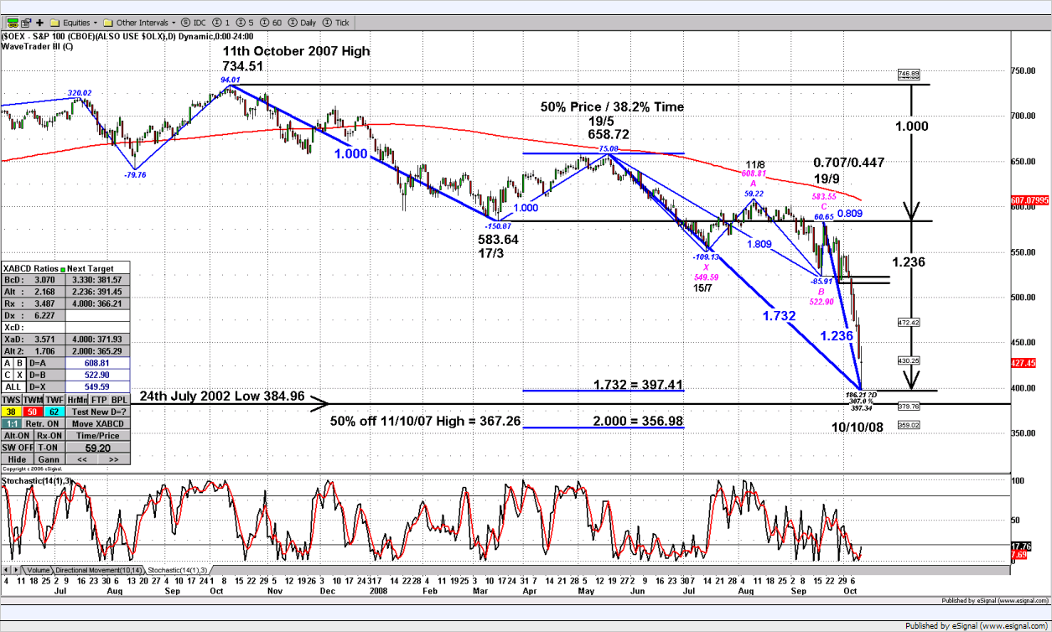Click the plus crosshair toolbar icon
Image resolution: width=1052 pixels, height=632 pixels.
(39, 22)
